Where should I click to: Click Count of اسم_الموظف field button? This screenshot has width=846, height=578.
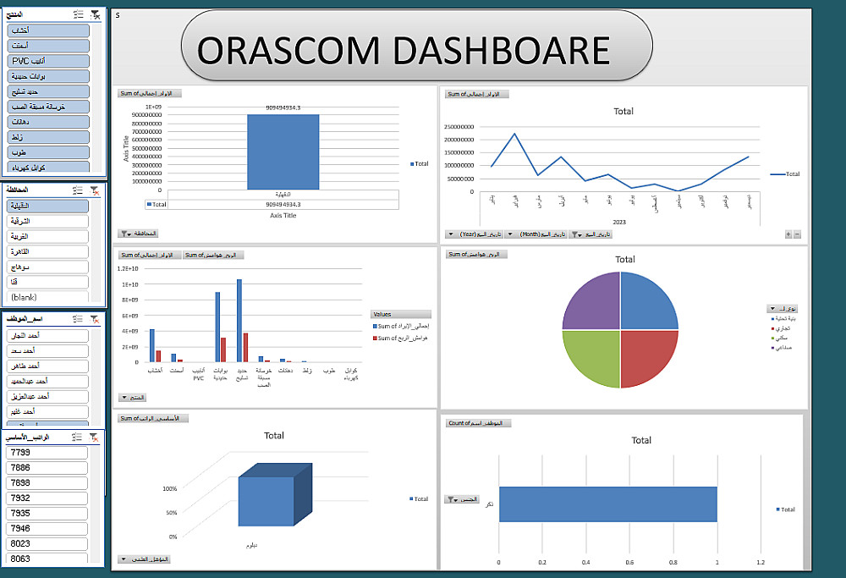479,423
